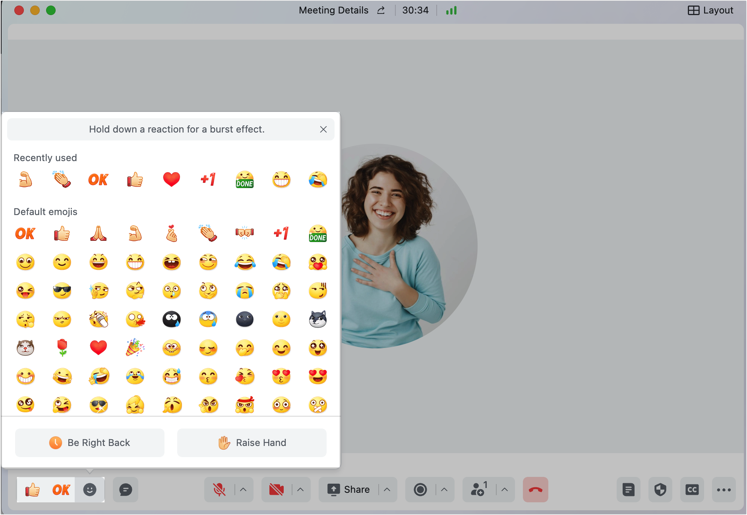Change the meeting Layout
This screenshot has height=515, width=747.
711,10
